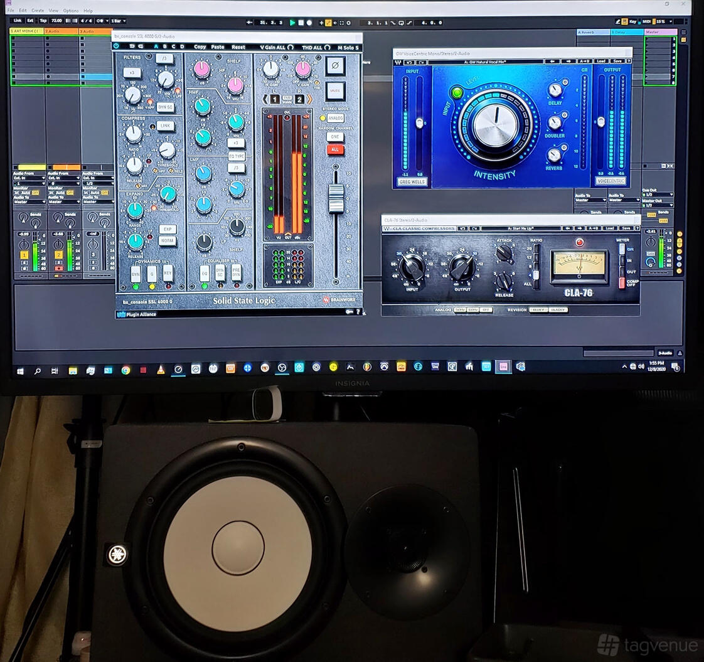Click the Waves logo in VoiceCentric toolbar
Viewport: 704px width, 662px height.
pos(398,61)
